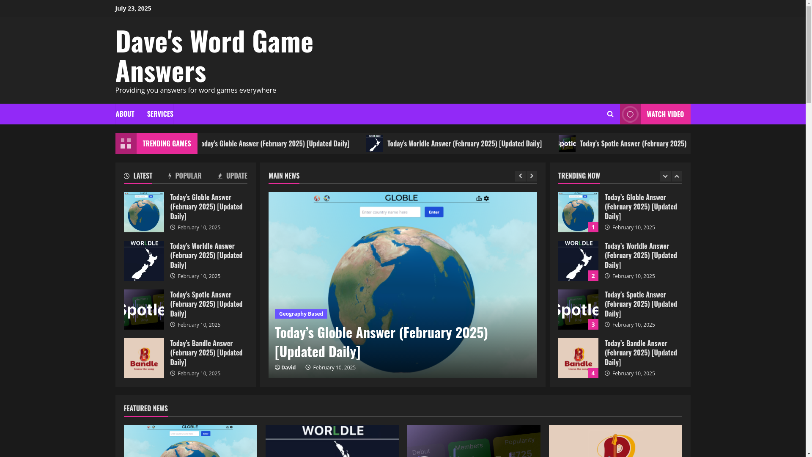This screenshot has height=457, width=812.
Task: Click the Featured News heading
Action: [x=146, y=409]
